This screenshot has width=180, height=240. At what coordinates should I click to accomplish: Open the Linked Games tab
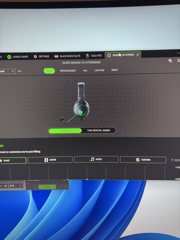[x=17, y=57]
